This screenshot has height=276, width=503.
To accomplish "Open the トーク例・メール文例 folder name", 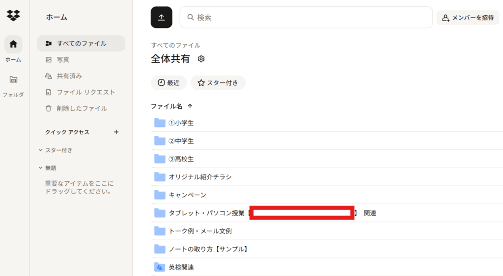I will (x=200, y=231).
